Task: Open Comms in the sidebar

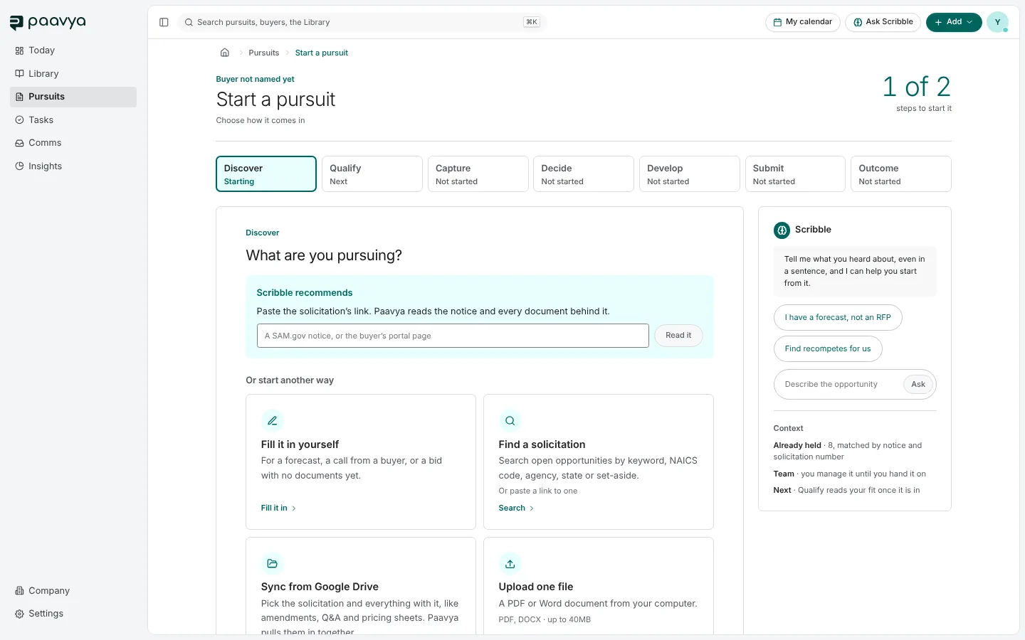Action: pyautogui.click(x=73, y=143)
